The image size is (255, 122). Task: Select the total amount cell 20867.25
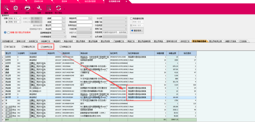click(x=173, y=119)
